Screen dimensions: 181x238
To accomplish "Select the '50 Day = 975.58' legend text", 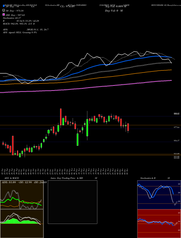I will click(15, 11).
